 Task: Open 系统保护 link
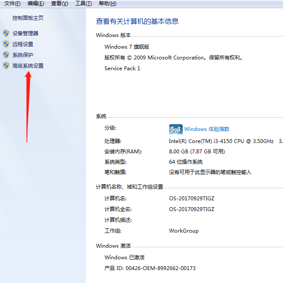(x=23, y=55)
